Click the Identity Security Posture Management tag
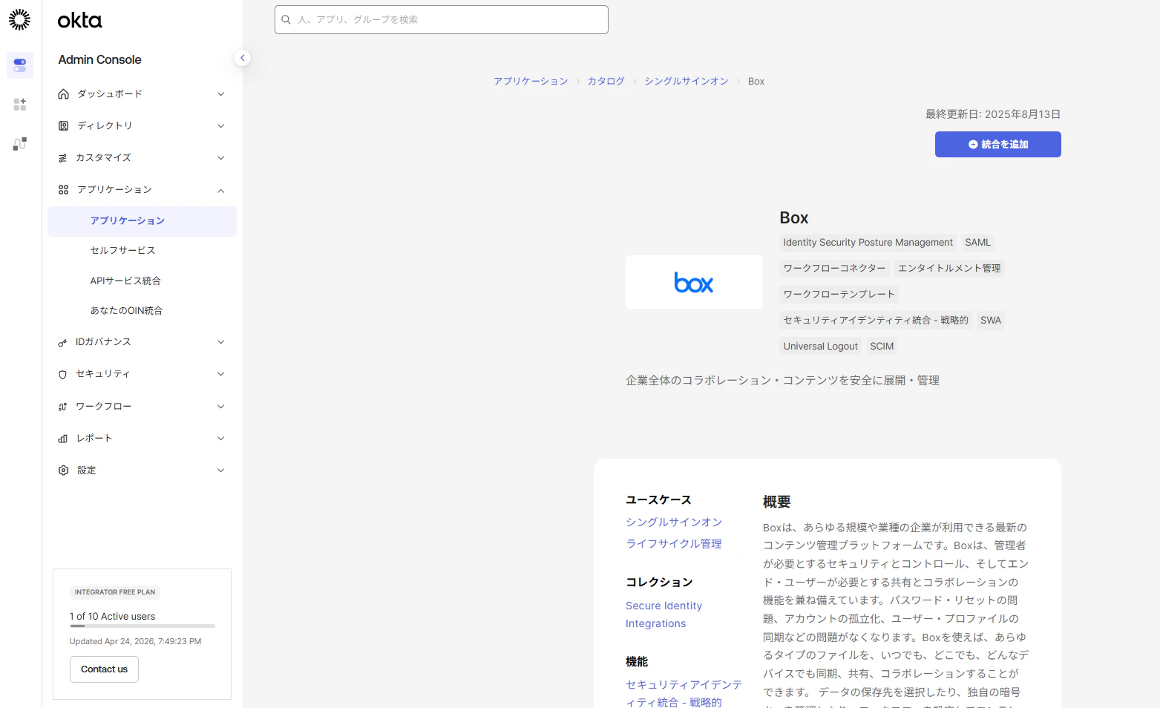The image size is (1160, 708). (868, 243)
